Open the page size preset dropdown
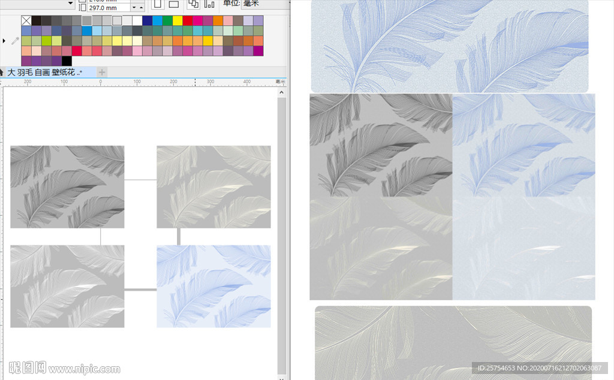 (x=71, y=3)
